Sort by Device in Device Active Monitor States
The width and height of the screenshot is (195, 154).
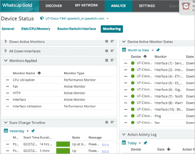[145, 57]
